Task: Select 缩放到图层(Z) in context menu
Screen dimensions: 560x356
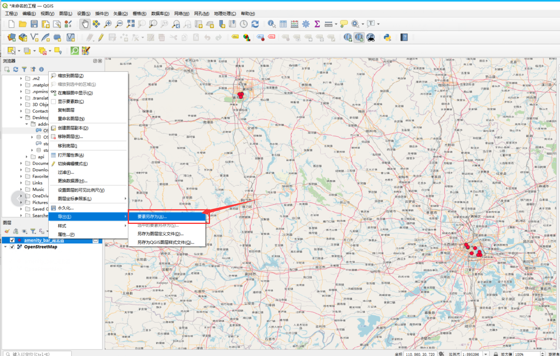Action: coord(88,76)
